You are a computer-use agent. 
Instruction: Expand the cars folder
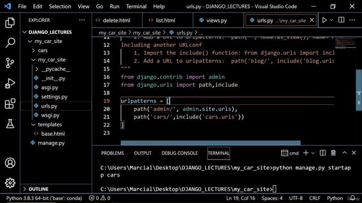(33, 51)
